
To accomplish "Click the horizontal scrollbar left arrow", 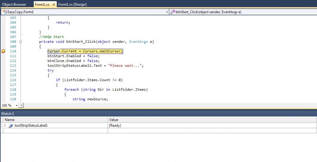I will point(21,106).
